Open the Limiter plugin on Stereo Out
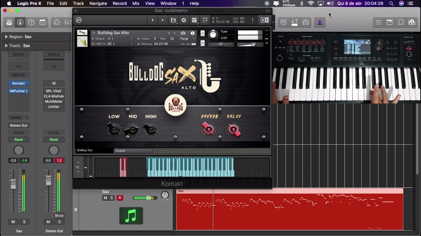The height and width of the screenshot is (236, 421). click(54, 107)
